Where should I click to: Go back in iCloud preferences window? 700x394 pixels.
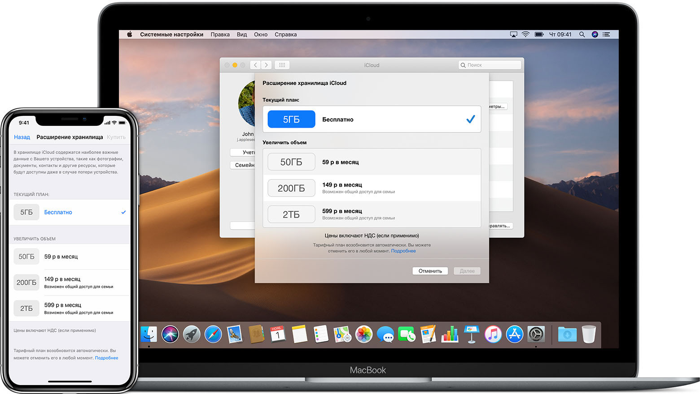[x=255, y=65]
